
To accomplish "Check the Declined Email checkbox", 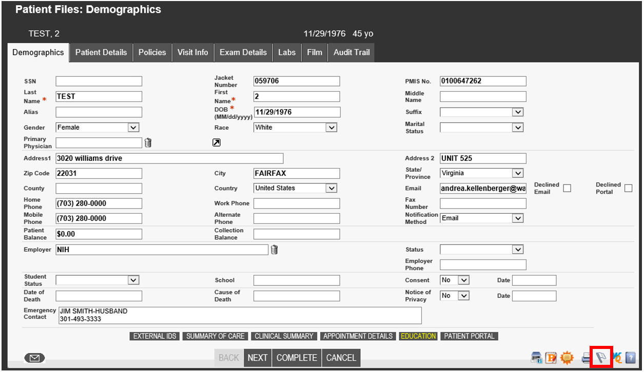I will (567, 188).
